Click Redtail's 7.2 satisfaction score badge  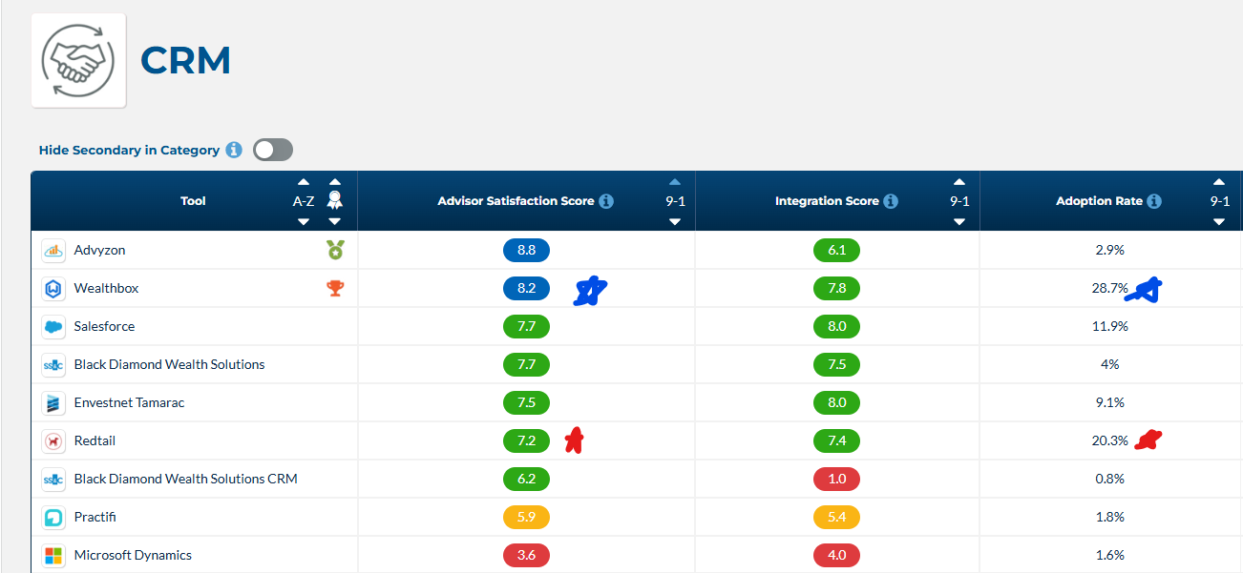click(526, 440)
